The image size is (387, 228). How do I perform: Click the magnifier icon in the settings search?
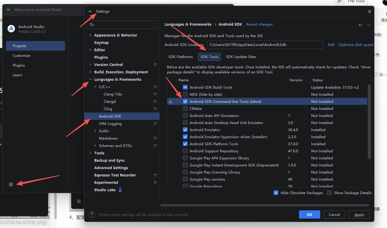click(92, 25)
